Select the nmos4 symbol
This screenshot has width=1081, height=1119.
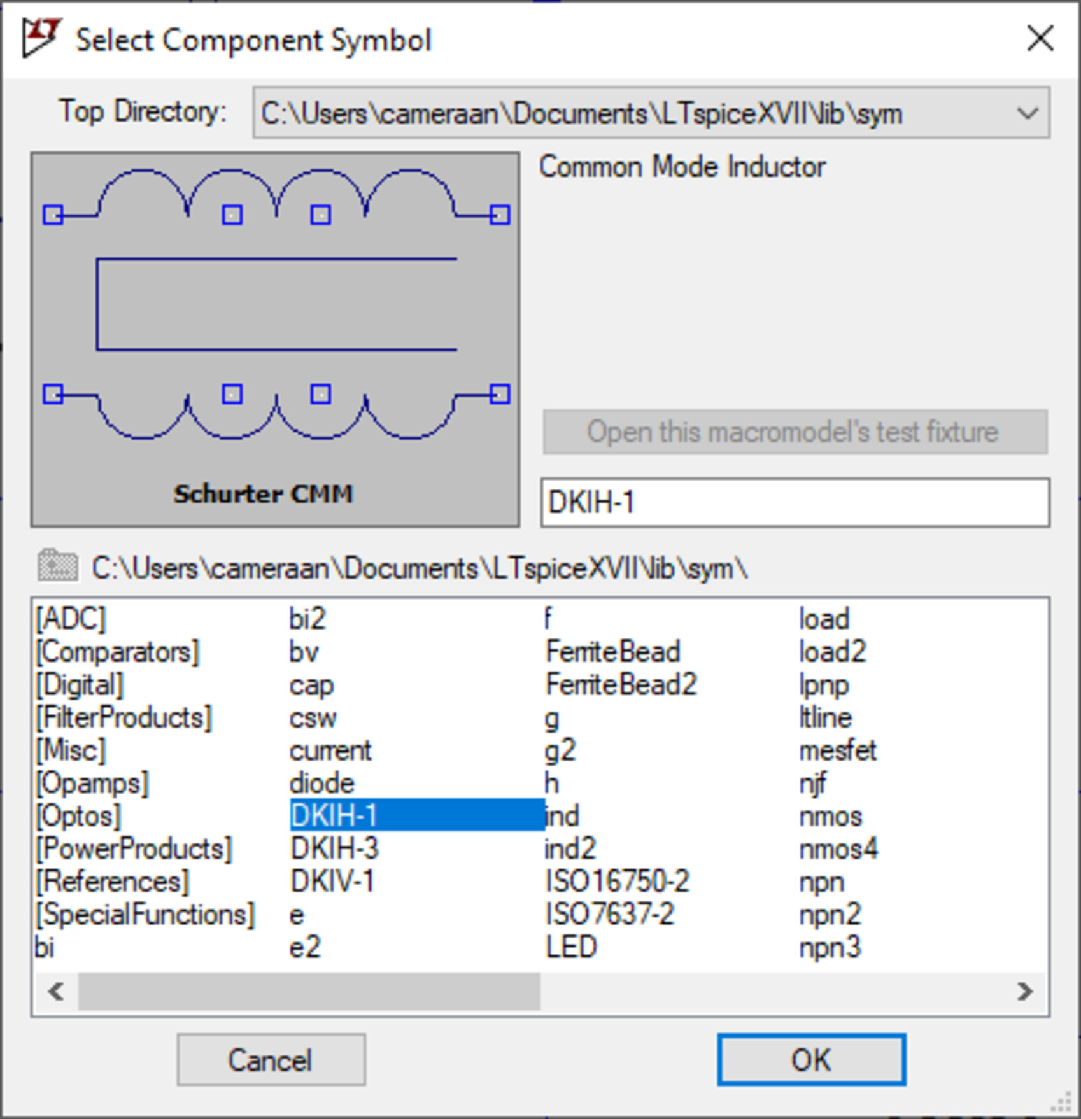tap(839, 849)
